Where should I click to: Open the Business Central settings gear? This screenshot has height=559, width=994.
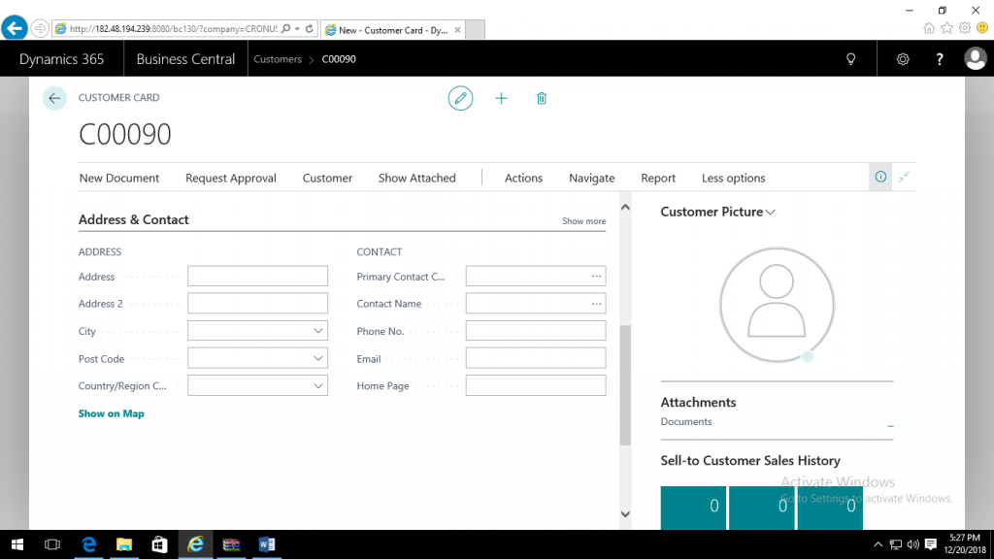tap(903, 59)
